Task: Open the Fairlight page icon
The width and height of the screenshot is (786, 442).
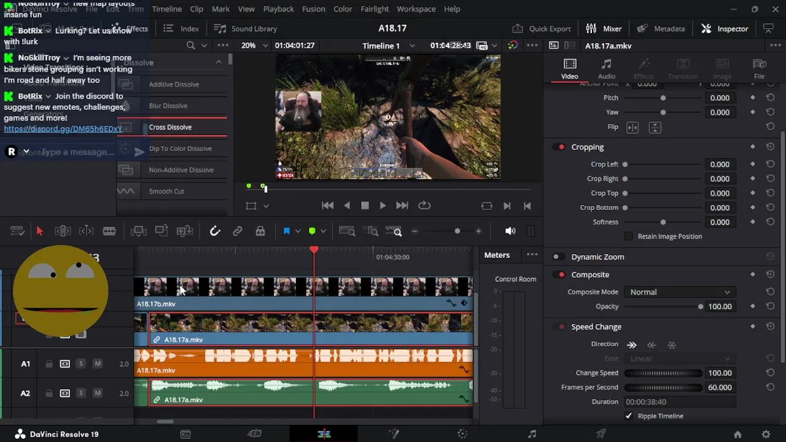Action: 532,434
